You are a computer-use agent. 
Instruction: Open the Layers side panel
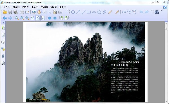(3, 42)
